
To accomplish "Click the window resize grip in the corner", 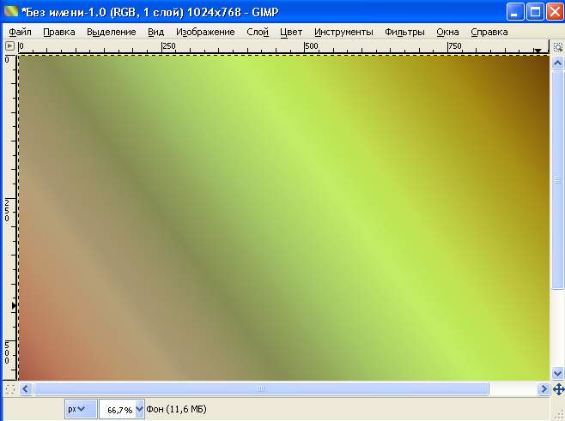I will 559,415.
